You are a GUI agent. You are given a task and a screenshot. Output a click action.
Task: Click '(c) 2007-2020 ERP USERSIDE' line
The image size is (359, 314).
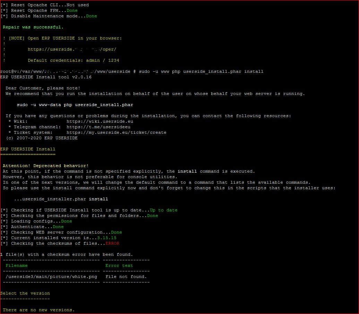click(x=42, y=138)
